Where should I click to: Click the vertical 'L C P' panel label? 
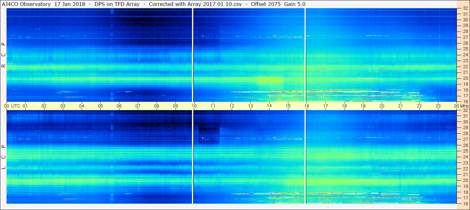4,157
